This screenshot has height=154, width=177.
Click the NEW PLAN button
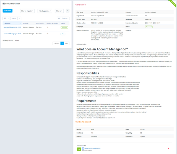tap(7, 11)
